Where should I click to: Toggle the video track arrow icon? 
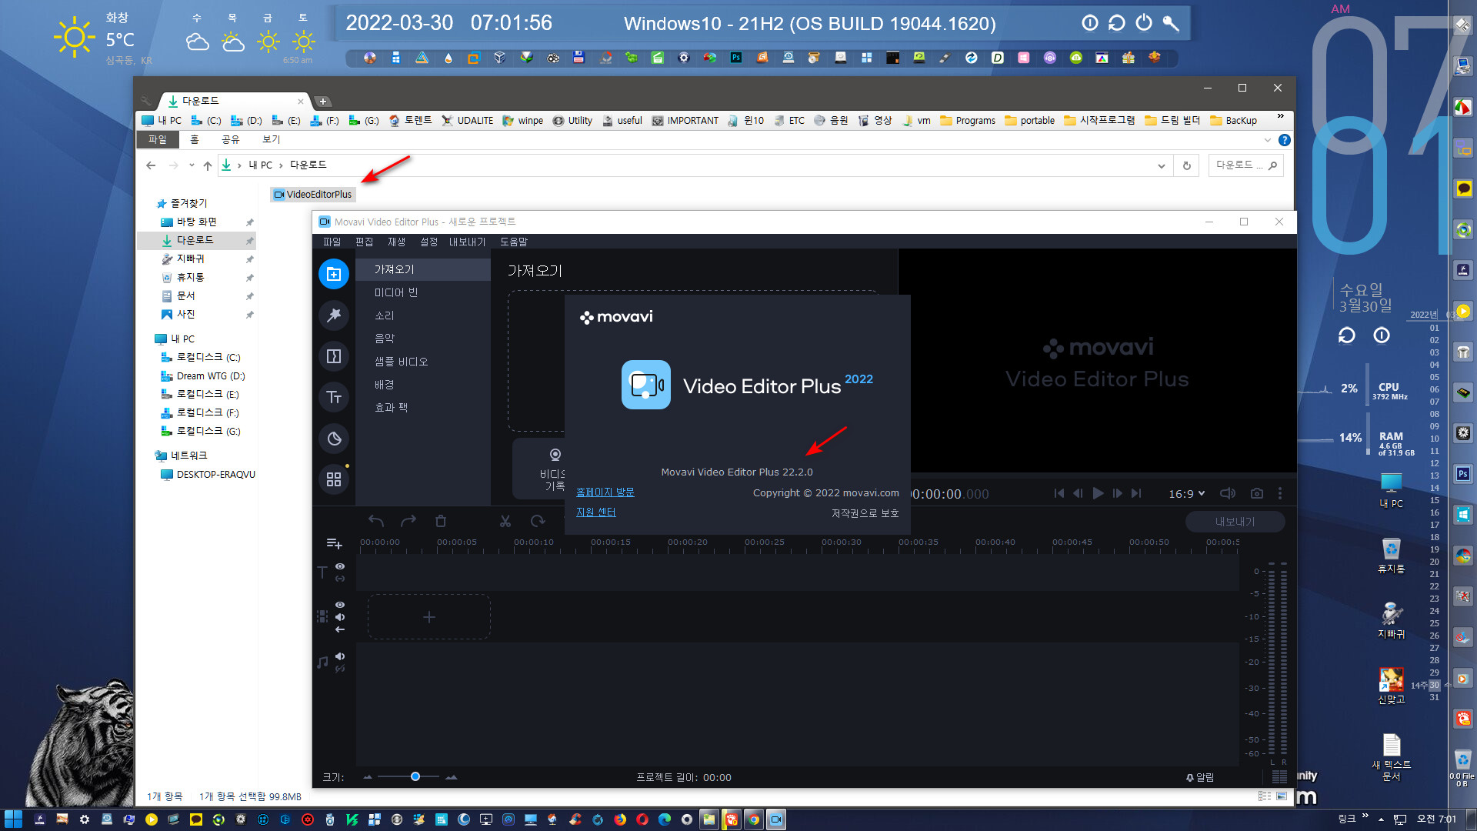[x=339, y=629]
